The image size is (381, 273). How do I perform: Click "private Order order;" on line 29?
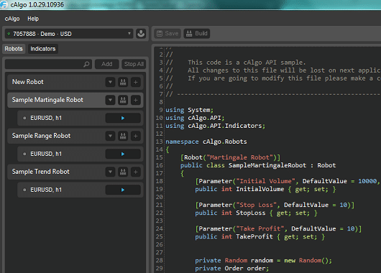(x=232, y=269)
